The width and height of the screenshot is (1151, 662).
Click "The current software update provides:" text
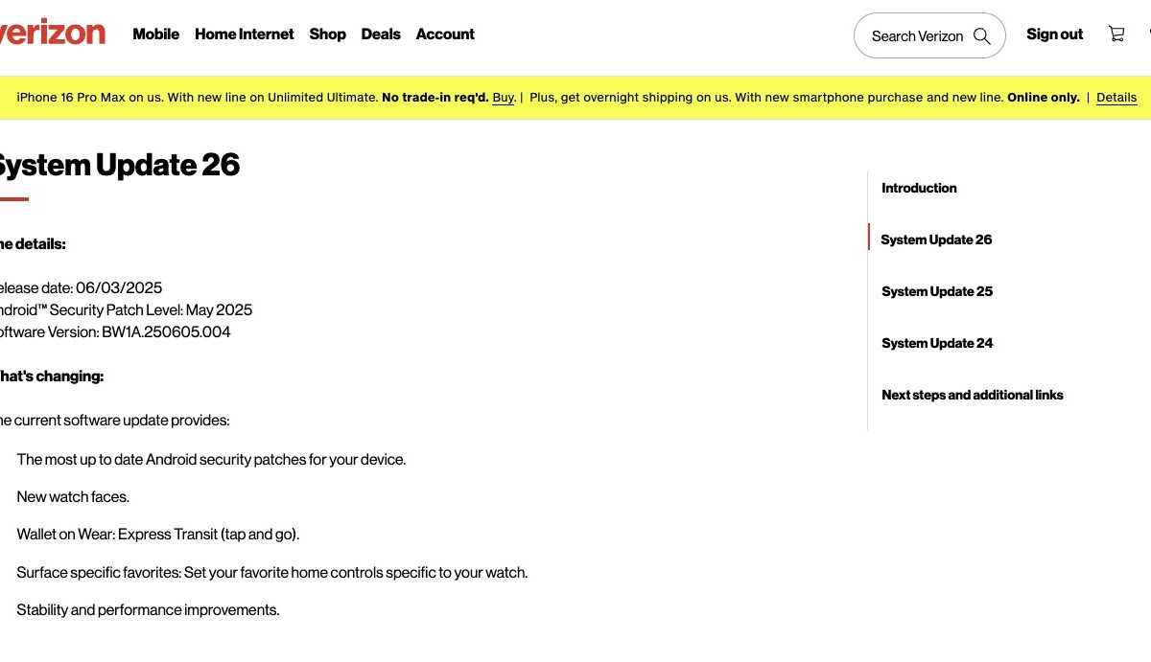tap(115, 420)
